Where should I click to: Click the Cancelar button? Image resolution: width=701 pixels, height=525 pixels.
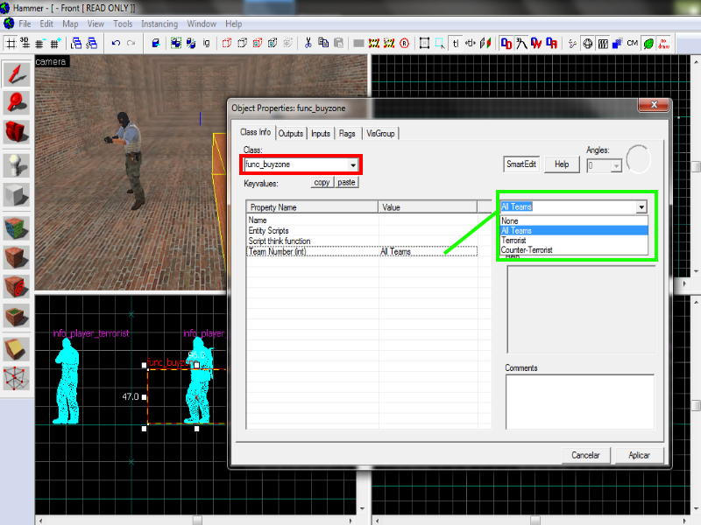[585, 455]
